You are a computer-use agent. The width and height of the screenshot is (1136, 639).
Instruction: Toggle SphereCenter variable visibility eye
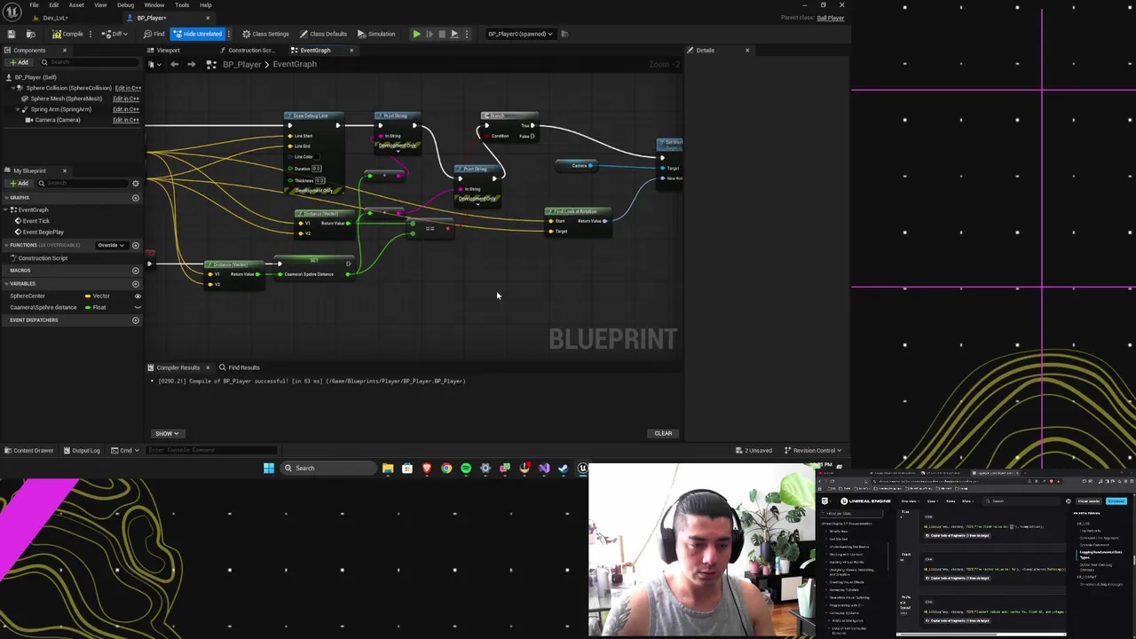[138, 296]
